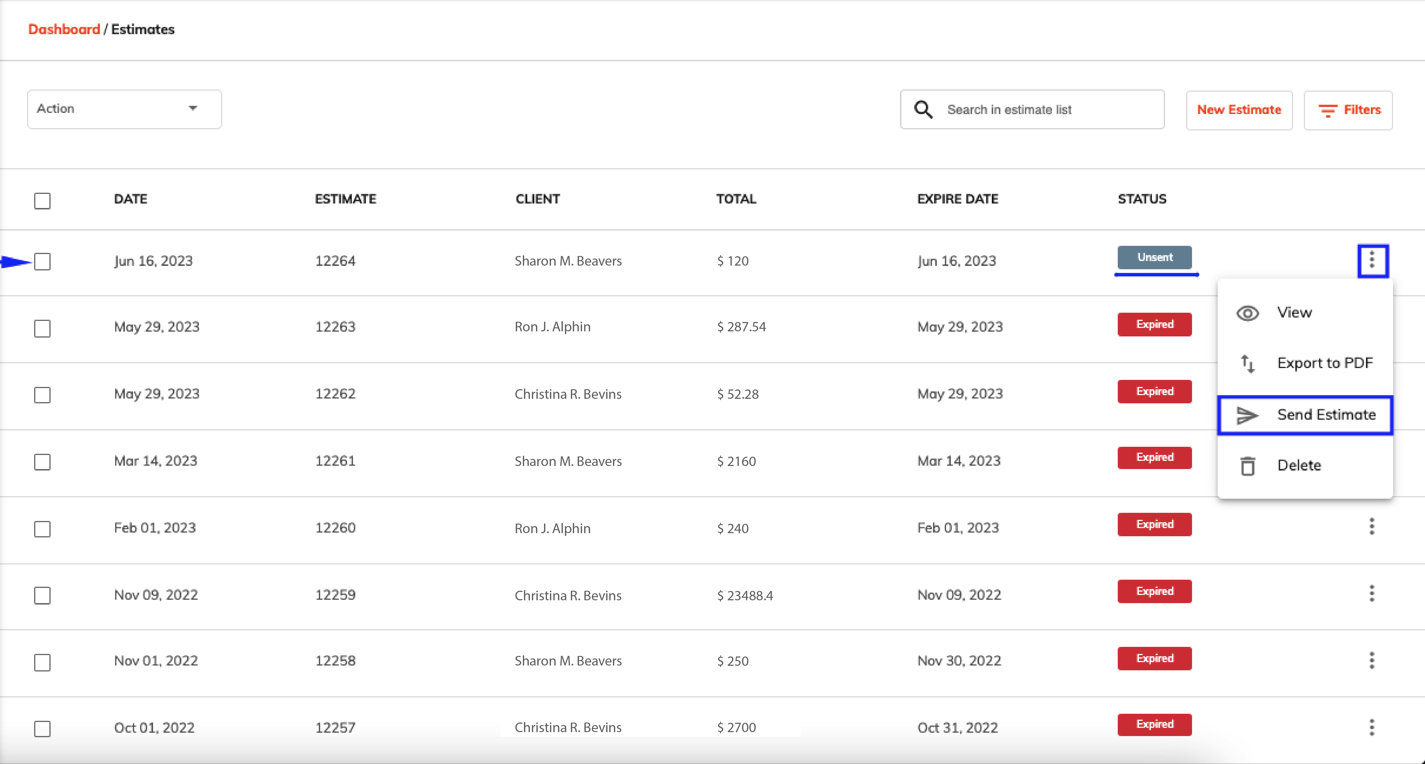
Task: Click the EXPIRE DATE column header
Action: tap(958, 199)
